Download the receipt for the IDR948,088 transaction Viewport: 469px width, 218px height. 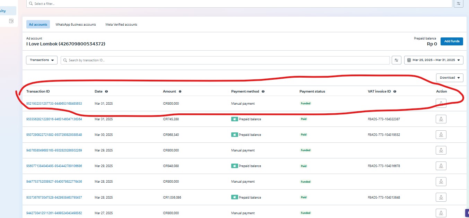[441, 166]
